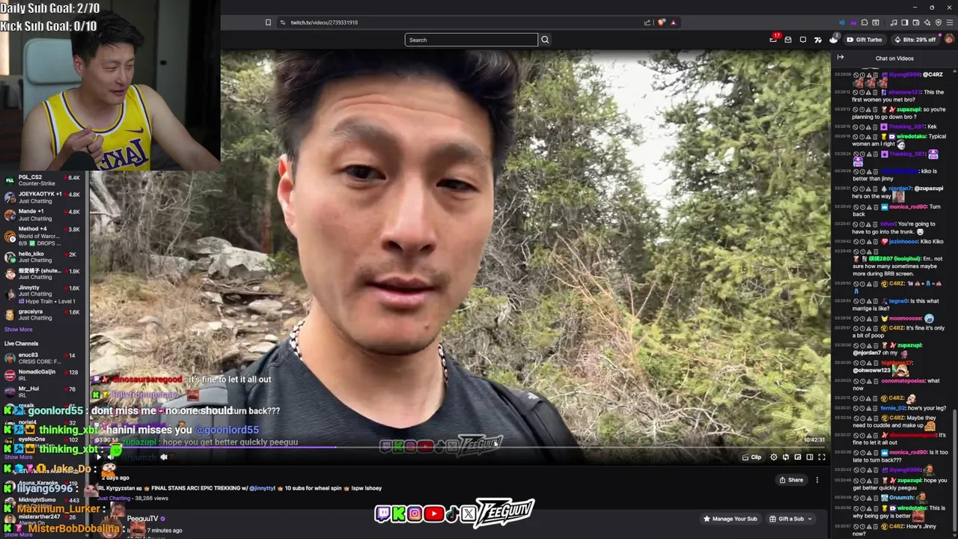Screen dimensions: 958x539
Task: Click the share page icon in address bar
Action: (647, 22)
